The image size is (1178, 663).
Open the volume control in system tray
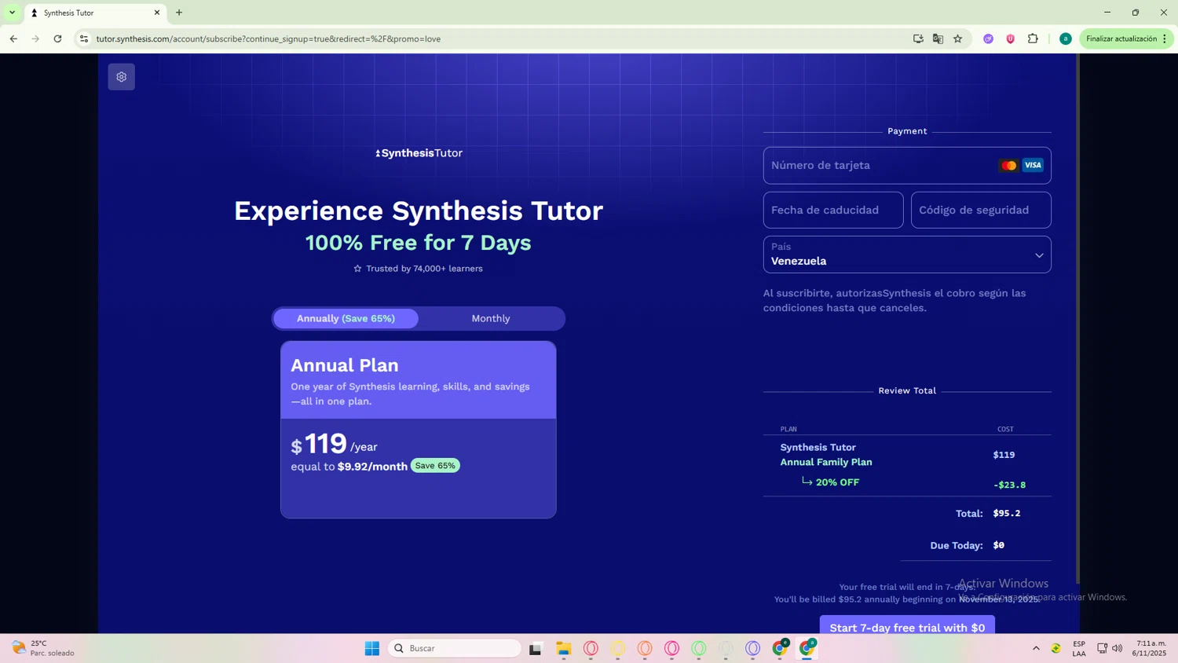(x=1118, y=648)
